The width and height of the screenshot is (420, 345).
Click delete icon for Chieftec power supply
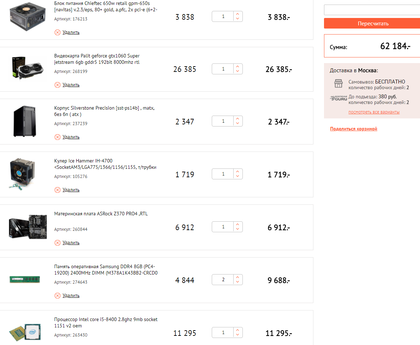click(58, 32)
